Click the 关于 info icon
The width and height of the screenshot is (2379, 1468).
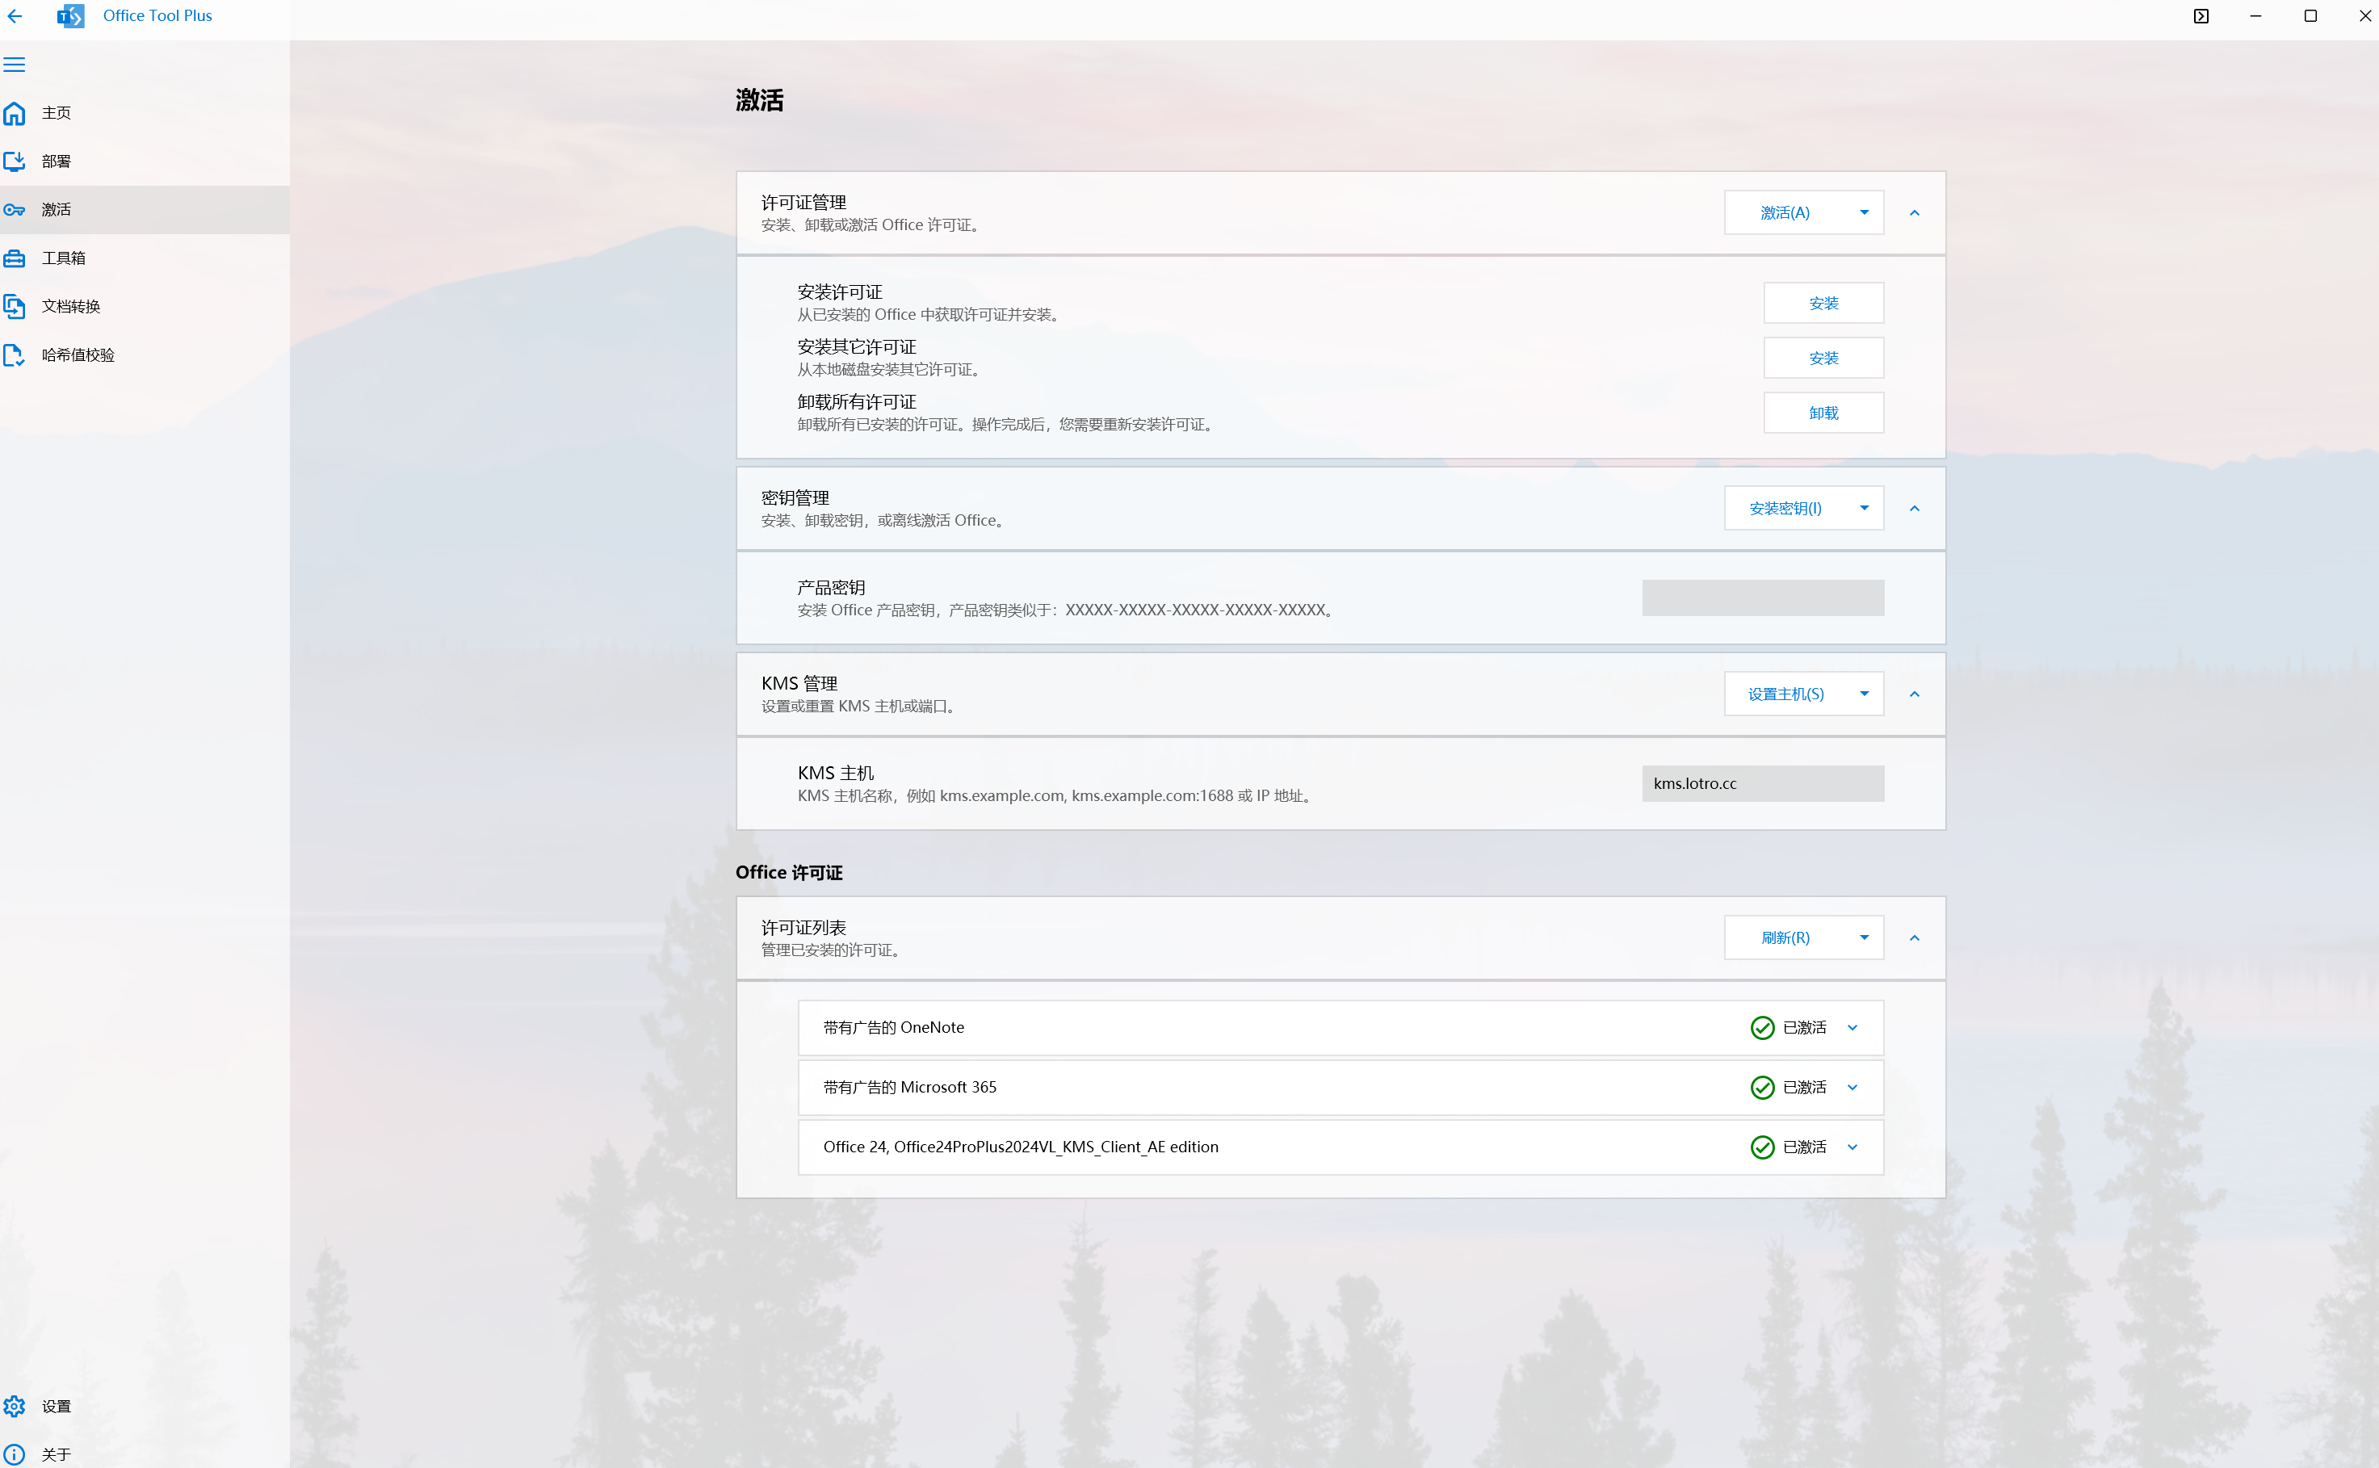pos(15,1453)
